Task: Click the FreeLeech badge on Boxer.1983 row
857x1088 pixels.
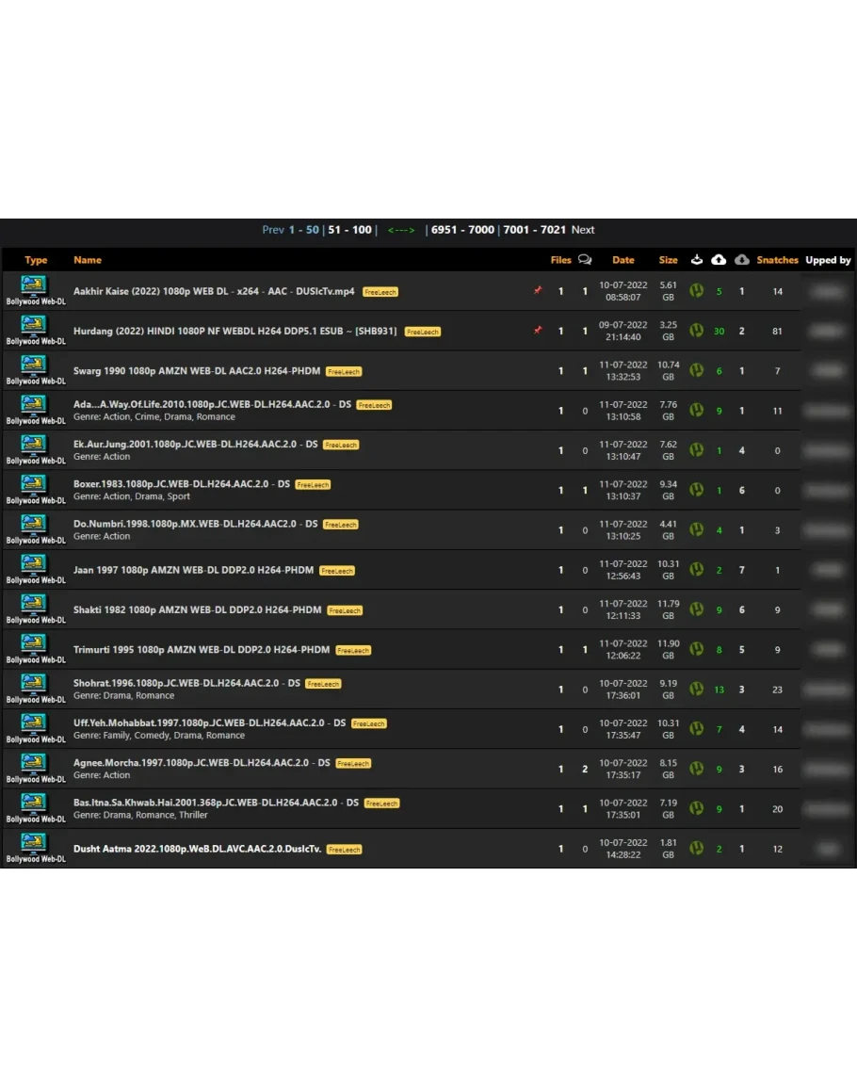Action: tap(313, 485)
